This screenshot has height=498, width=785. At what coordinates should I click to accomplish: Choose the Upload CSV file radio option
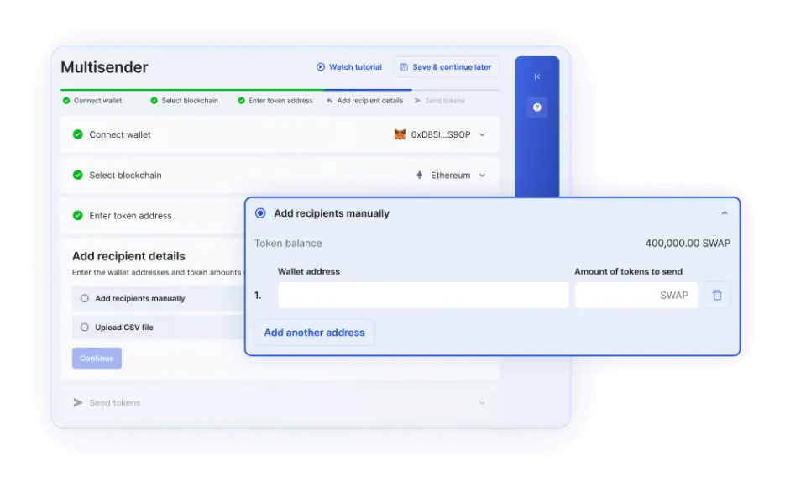tap(84, 328)
